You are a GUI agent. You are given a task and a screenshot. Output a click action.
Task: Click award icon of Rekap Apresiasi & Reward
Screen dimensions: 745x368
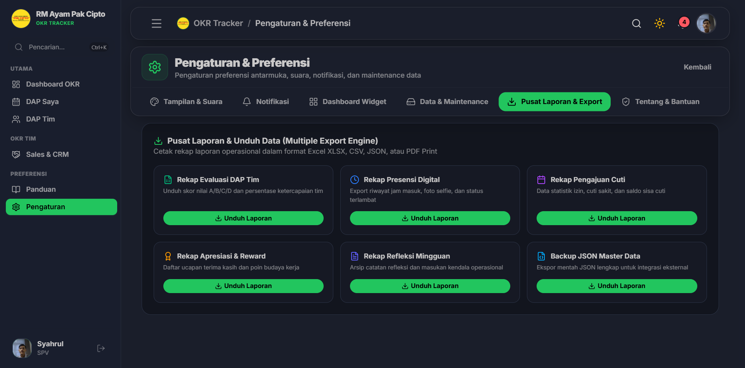pyautogui.click(x=168, y=256)
